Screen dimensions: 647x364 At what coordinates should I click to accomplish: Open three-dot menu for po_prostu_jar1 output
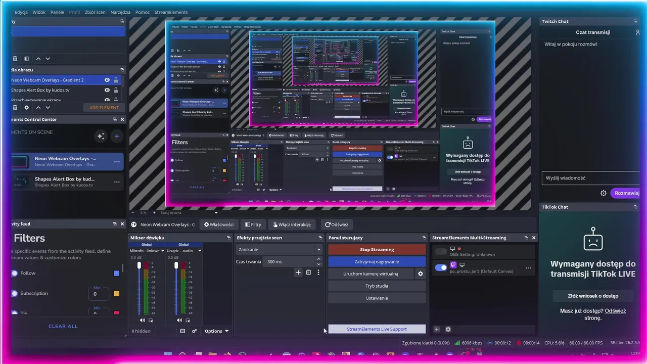(528, 268)
